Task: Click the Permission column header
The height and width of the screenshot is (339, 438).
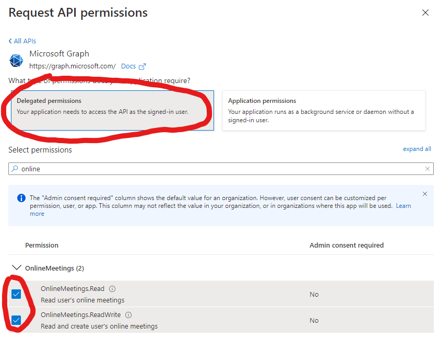Action: click(x=42, y=245)
